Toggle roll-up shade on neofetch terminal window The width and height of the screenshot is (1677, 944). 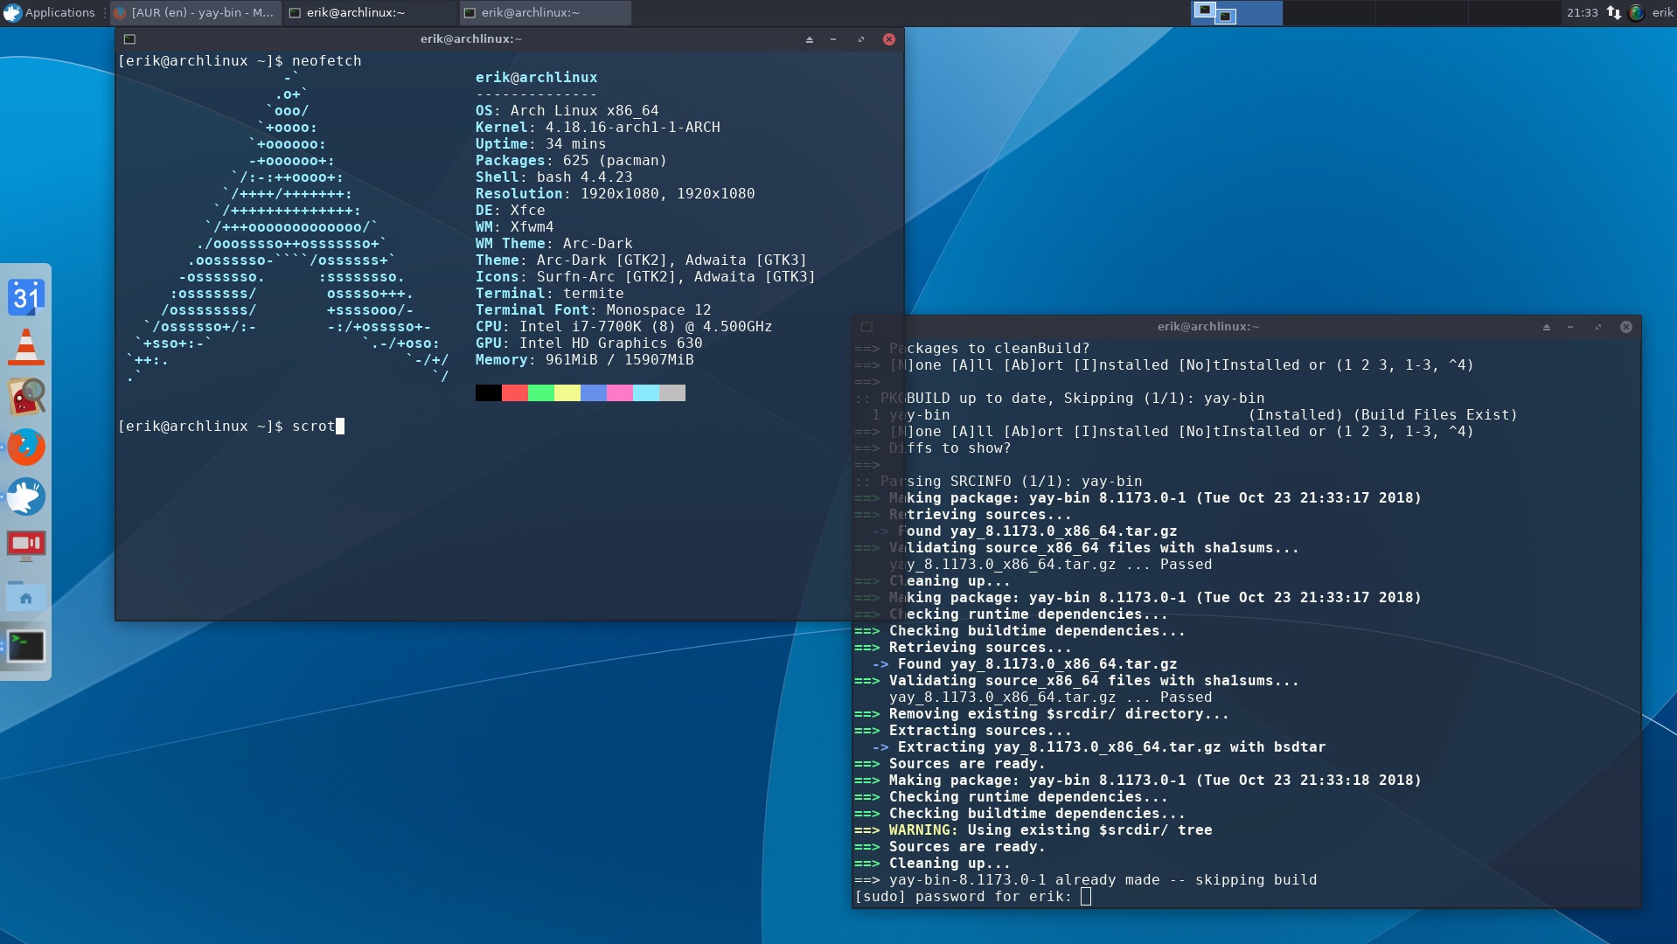pyautogui.click(x=809, y=39)
